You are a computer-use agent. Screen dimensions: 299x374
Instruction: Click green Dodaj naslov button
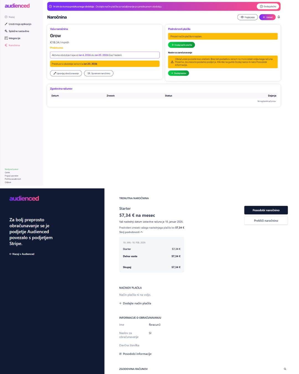point(178,73)
